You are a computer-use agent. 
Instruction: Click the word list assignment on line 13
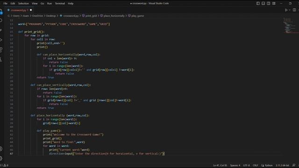(x=64, y=24)
